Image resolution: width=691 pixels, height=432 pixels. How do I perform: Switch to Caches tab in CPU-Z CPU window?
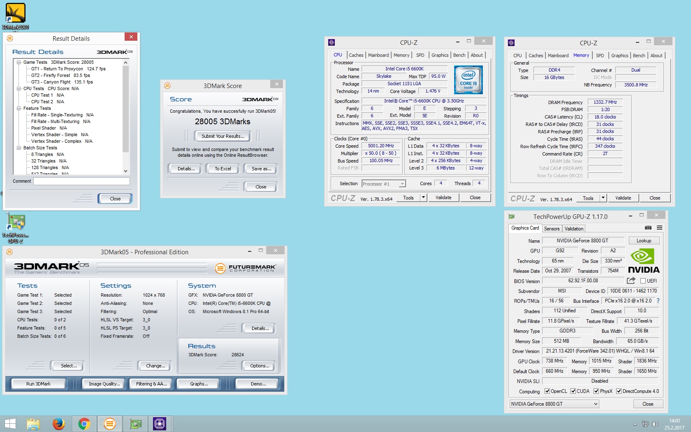[x=356, y=55]
